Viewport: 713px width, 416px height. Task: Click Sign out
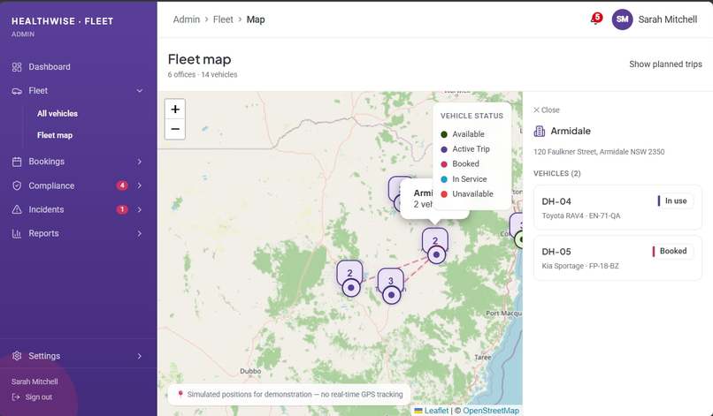click(39, 397)
